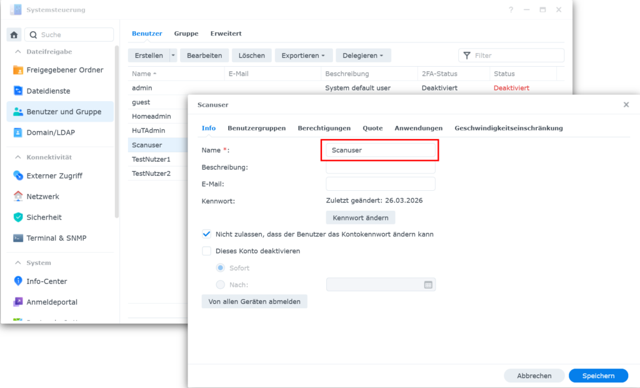The width and height of the screenshot is (640, 388).
Task: Click the Systemsteuerung help question mark
Action: coord(511,10)
